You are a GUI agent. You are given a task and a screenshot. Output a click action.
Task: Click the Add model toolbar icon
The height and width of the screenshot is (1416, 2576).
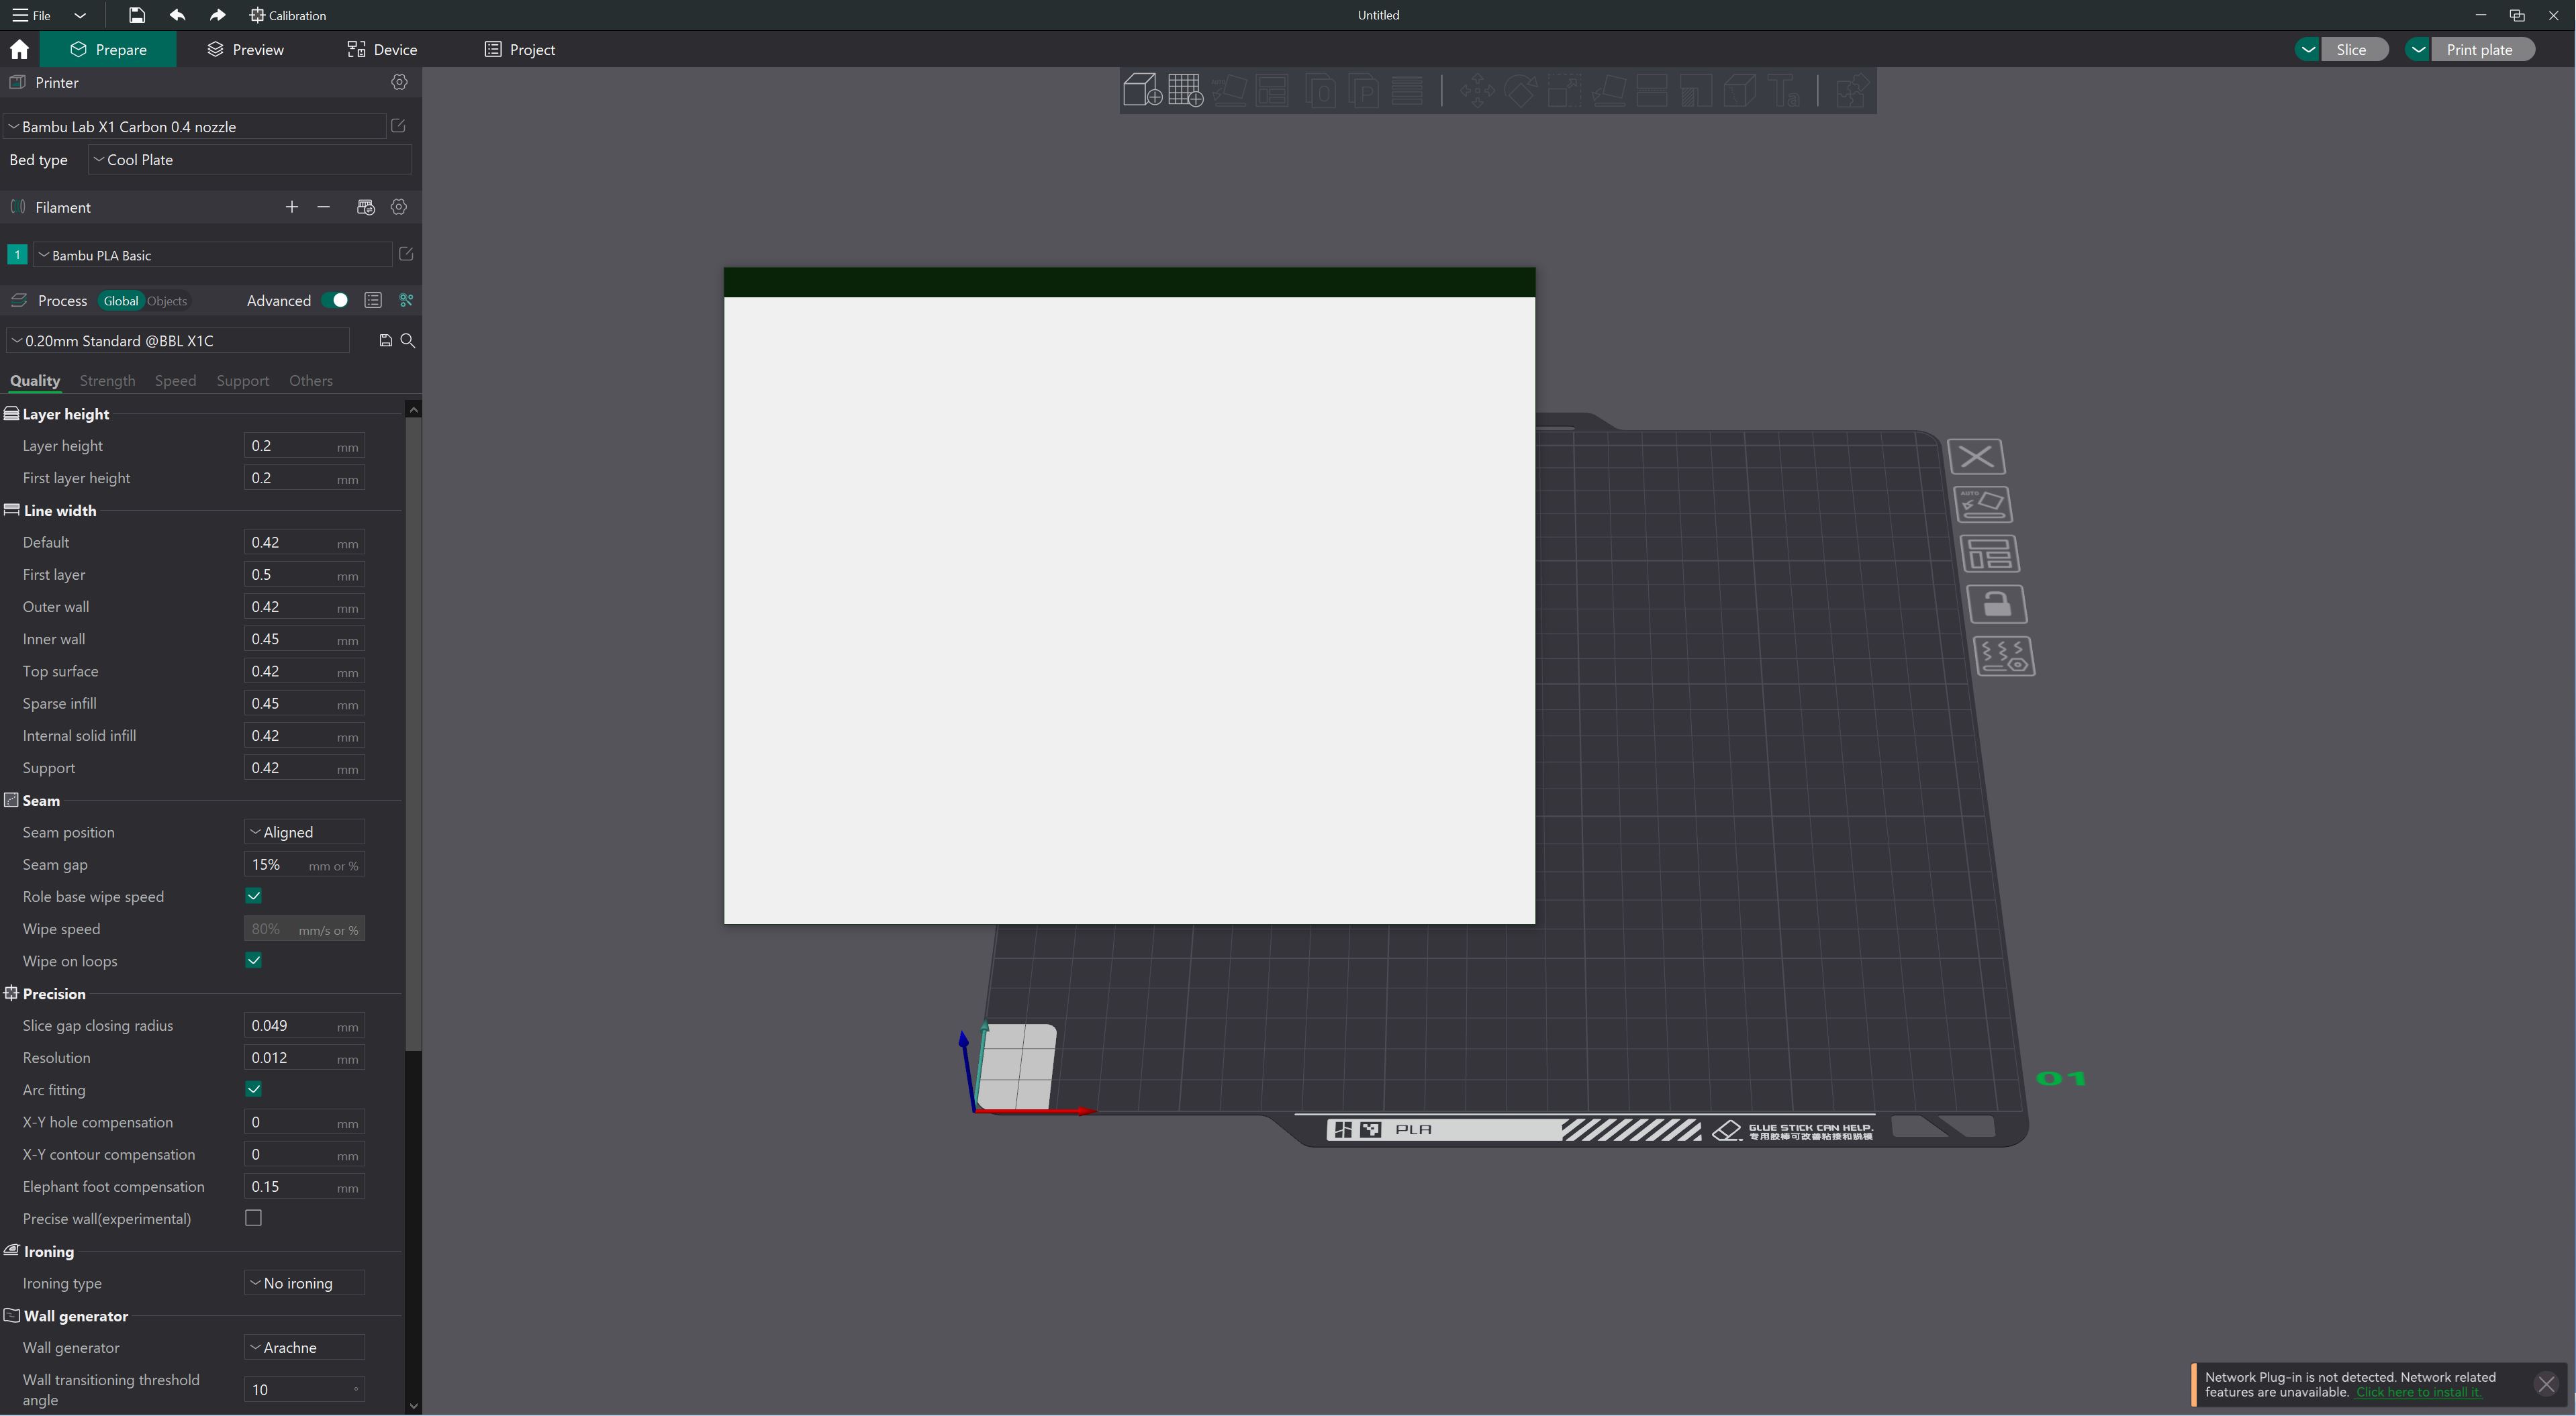(1141, 90)
